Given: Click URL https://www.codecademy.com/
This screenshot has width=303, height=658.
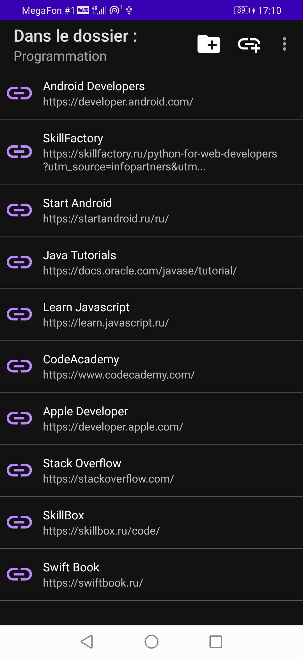Looking at the screenshot, I should [119, 375].
